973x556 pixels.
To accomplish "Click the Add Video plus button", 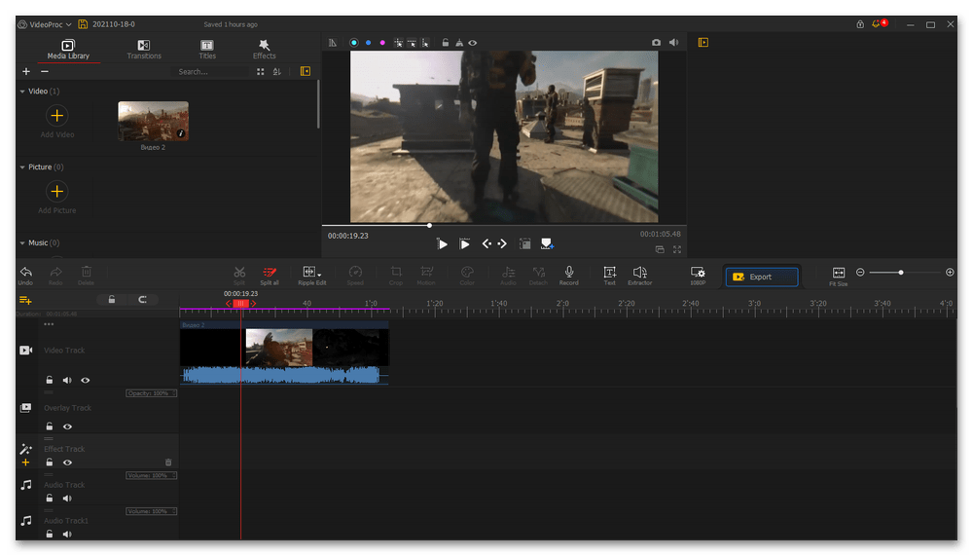I will tap(56, 116).
